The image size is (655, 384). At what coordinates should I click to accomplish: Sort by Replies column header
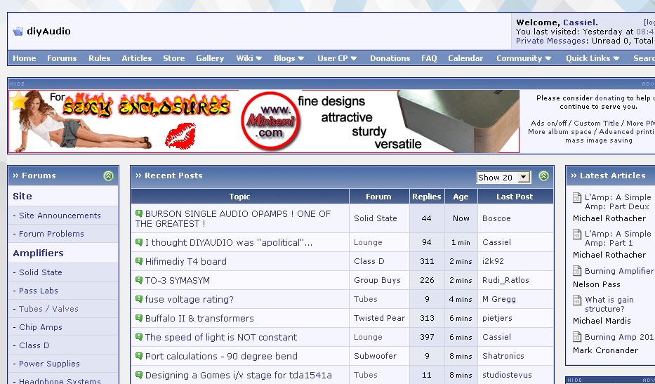(427, 197)
